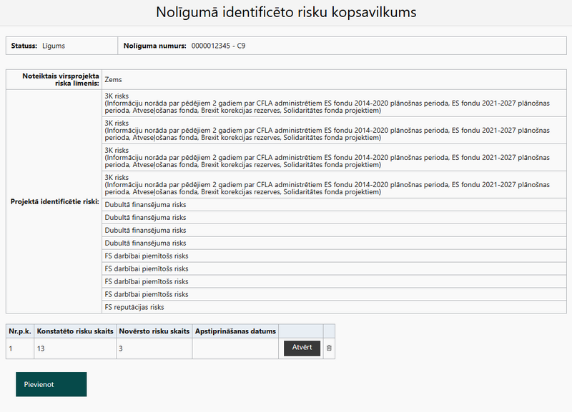
Task: Click the 'Novērsto risku skaits' column header
Action: (x=154, y=331)
